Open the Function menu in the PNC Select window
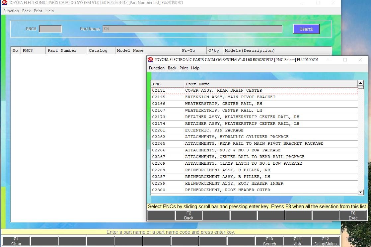Screen dimensions: 371x247 (157, 68)
